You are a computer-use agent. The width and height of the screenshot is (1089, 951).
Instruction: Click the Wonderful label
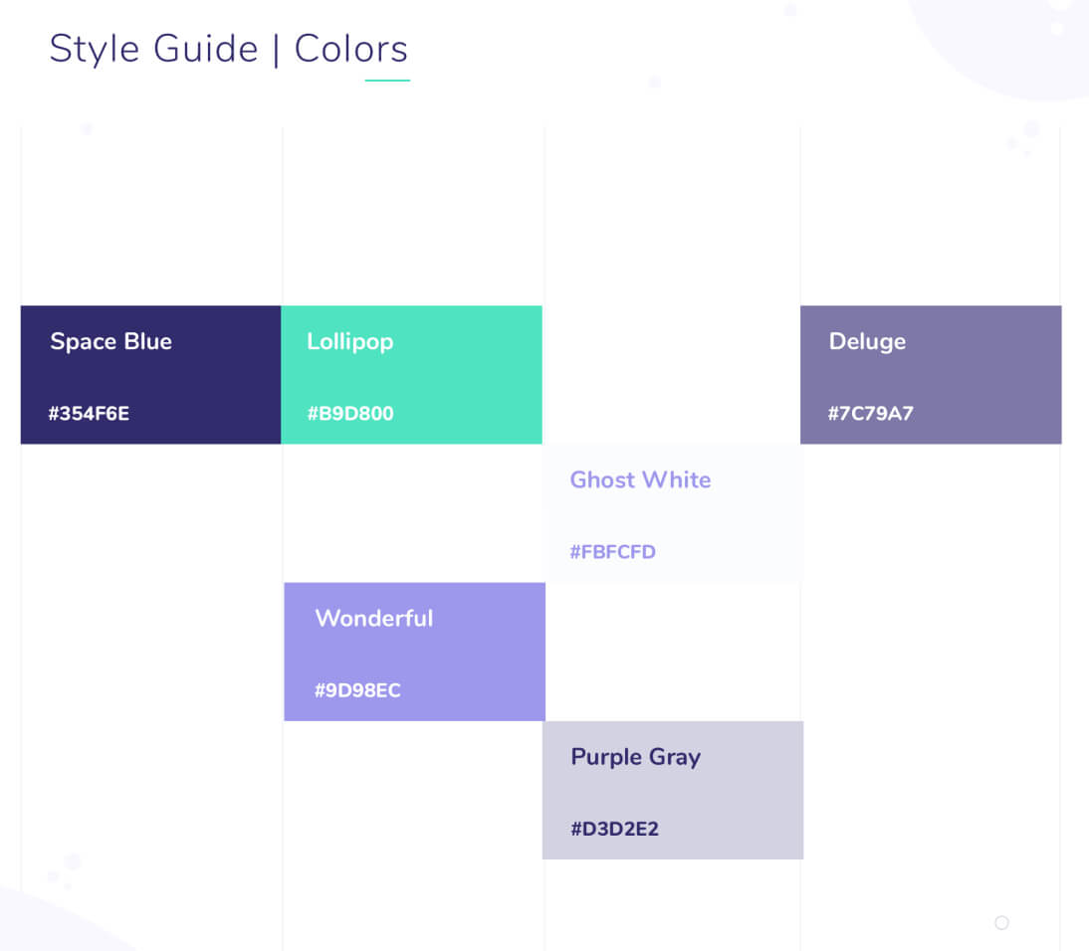(x=373, y=618)
